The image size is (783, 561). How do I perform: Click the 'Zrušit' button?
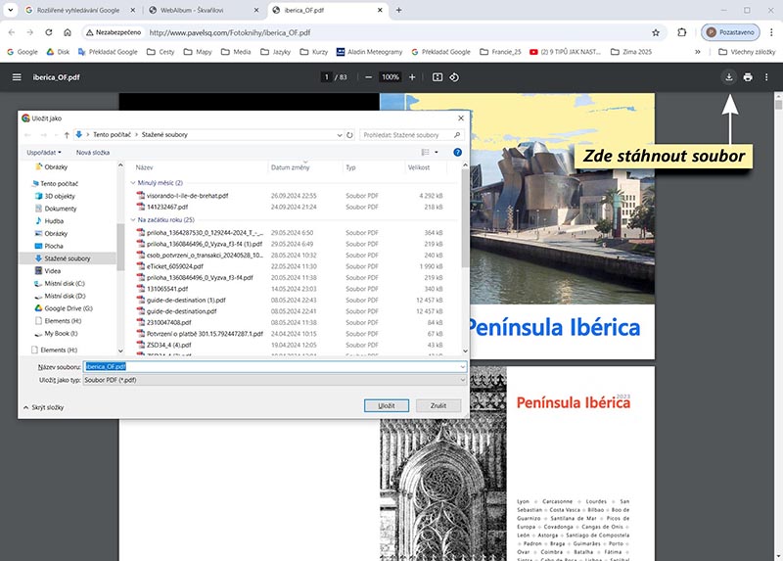tap(438, 405)
